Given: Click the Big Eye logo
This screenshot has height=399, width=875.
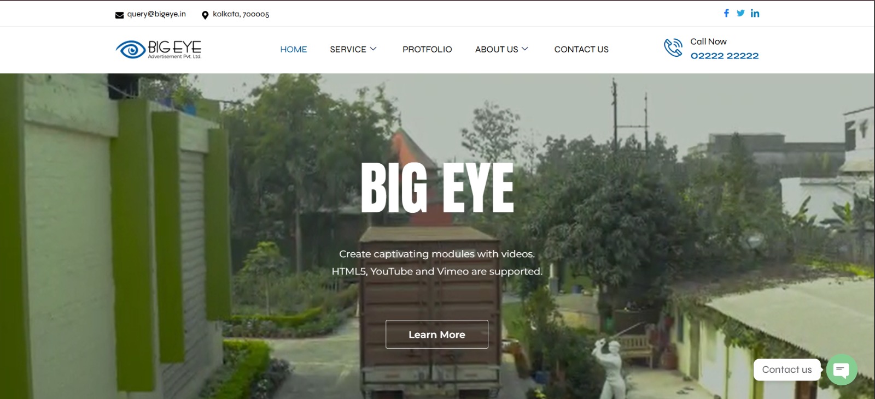Looking at the screenshot, I should [159, 49].
